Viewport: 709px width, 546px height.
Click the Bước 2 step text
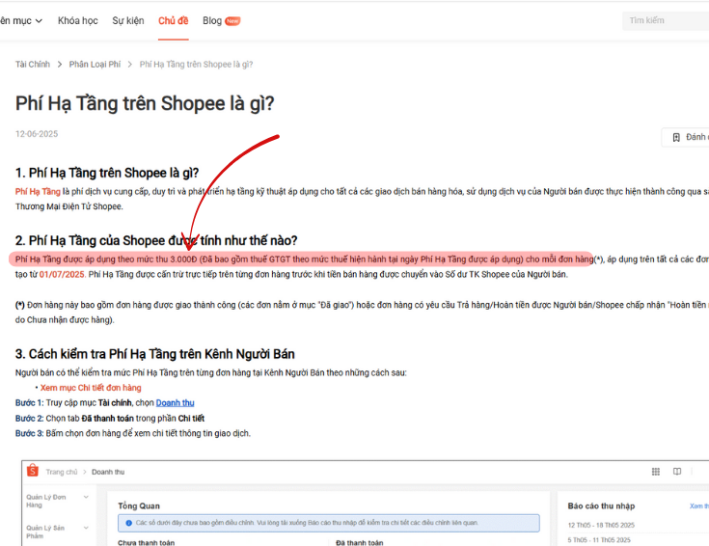(x=110, y=418)
